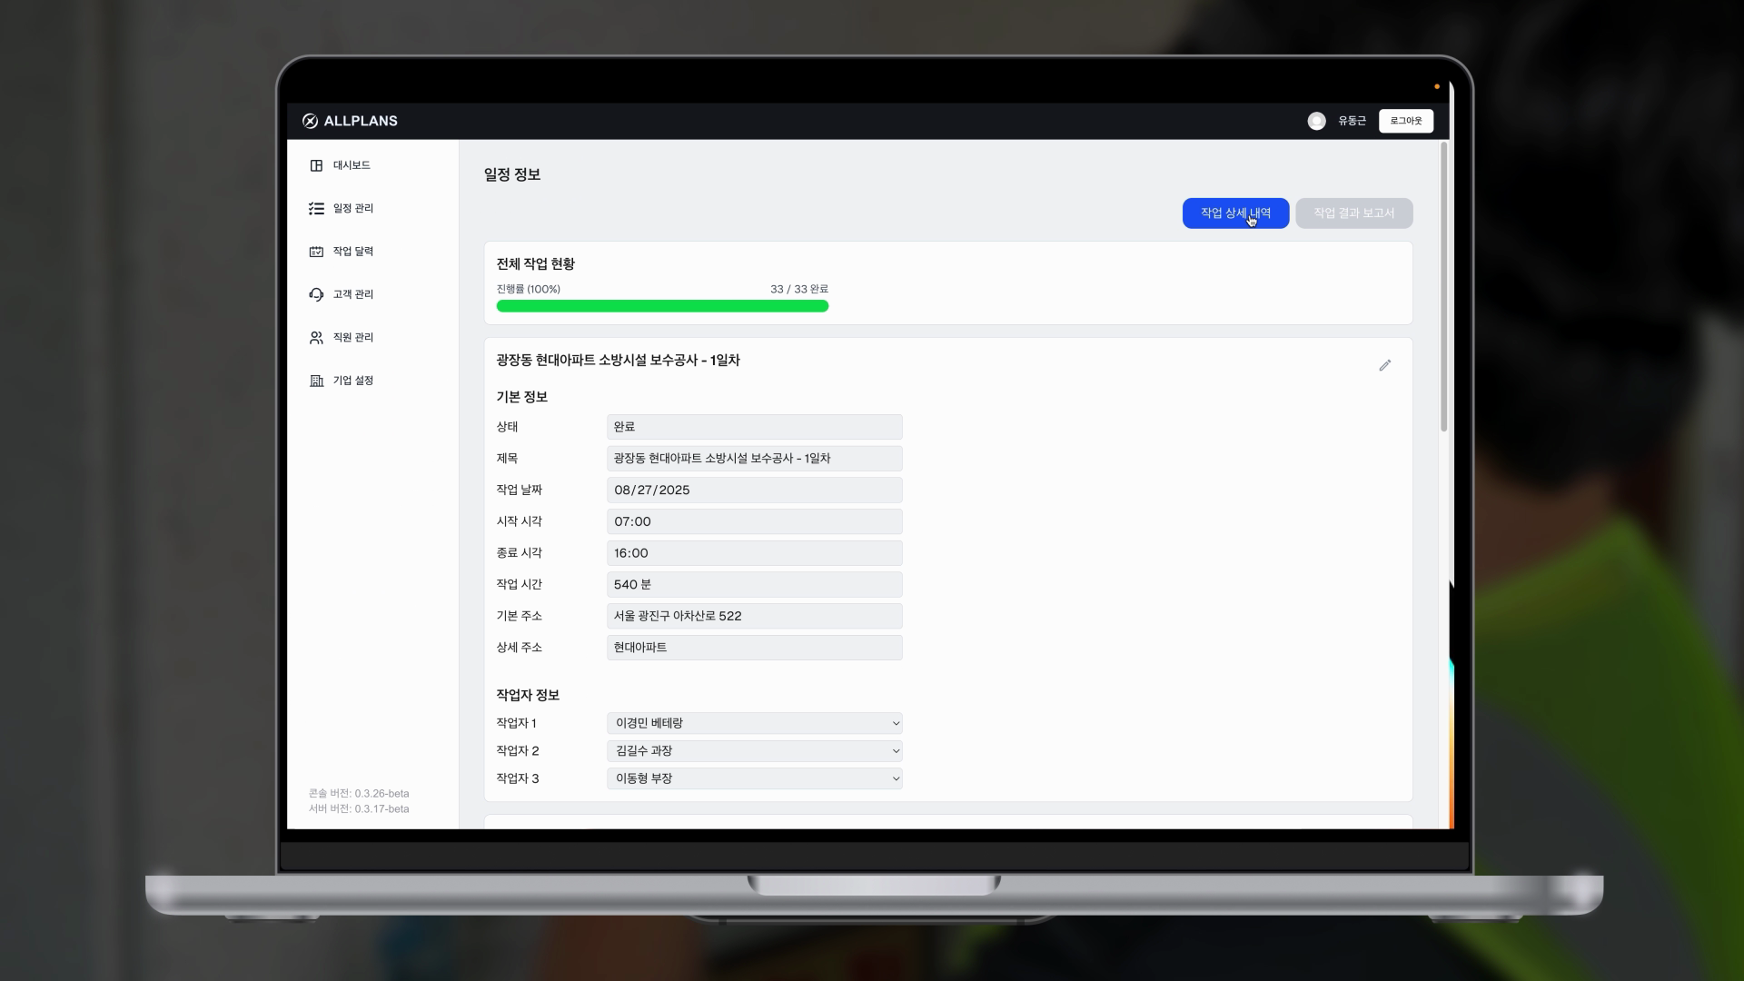This screenshot has height=981, width=1744.
Task: Click the 고객 관리 headset icon
Action: 316,294
